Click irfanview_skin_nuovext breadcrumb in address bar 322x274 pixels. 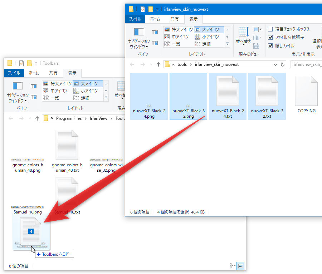click(217, 64)
